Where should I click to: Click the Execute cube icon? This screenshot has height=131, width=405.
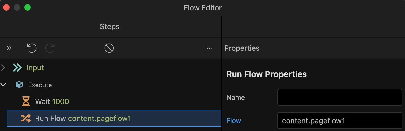coord(19,85)
